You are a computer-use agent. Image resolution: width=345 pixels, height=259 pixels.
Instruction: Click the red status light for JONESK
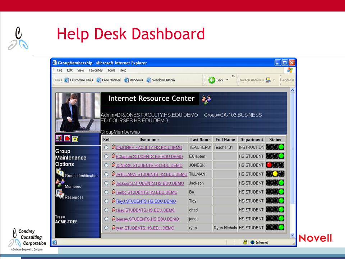coord(269,165)
